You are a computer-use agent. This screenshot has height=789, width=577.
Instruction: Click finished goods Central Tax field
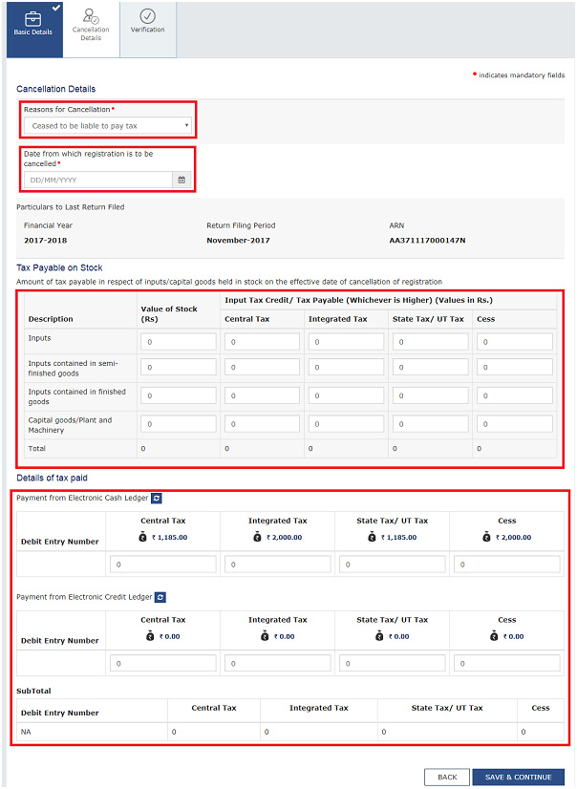262,395
